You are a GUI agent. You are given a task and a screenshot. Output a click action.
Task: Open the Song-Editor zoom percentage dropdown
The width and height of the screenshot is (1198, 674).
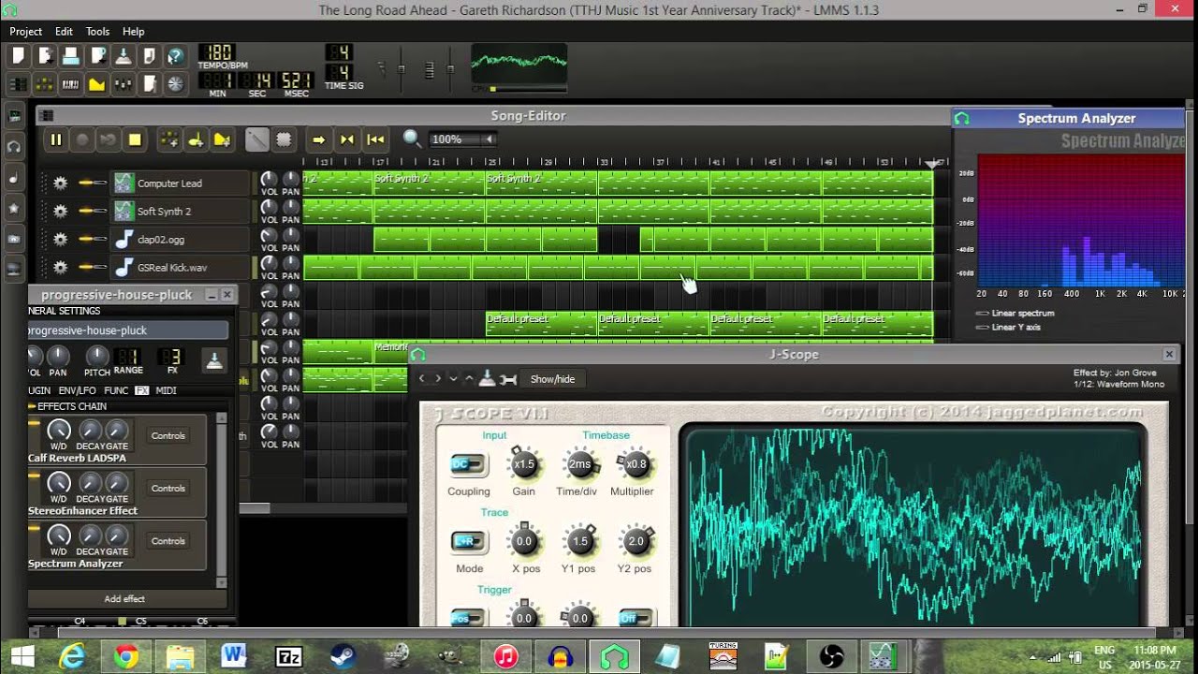pyautogui.click(x=462, y=139)
